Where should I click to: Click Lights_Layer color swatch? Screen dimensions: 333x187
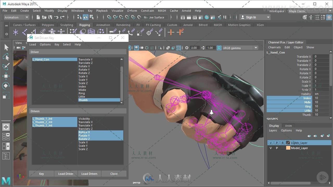click(288, 143)
